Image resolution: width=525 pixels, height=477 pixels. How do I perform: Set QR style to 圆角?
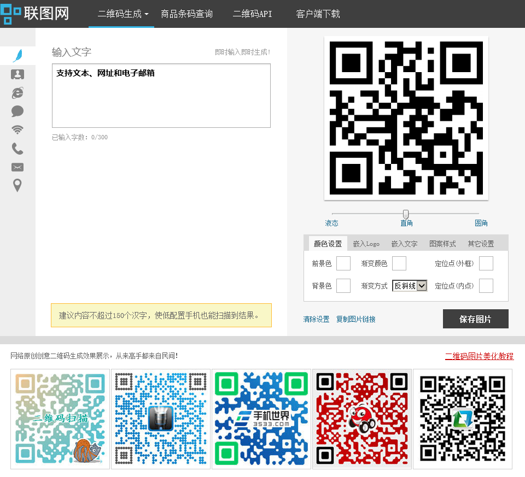[481, 223]
